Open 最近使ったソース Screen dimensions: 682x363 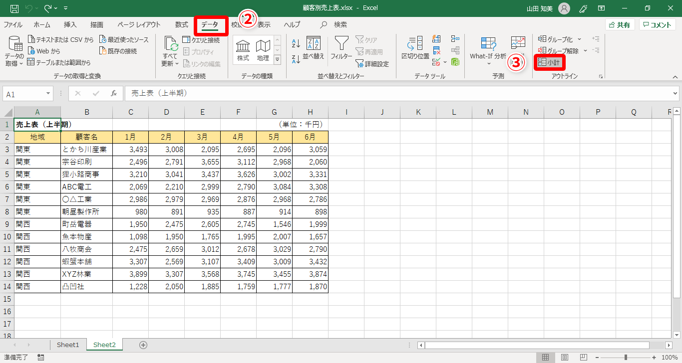pos(124,39)
